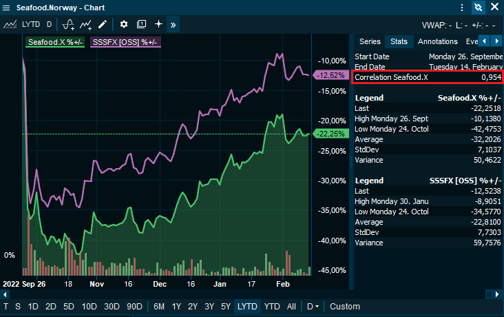504x317 pixels.
Task: Expand hidden toolbar items with double chevron
Action: 173,24
